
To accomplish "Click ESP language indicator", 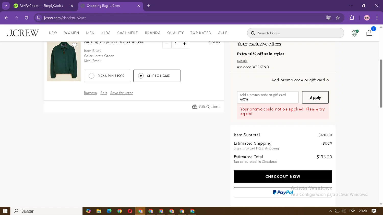I will click(352, 211).
